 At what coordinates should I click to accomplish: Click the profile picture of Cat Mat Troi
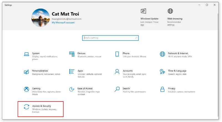(41, 18)
